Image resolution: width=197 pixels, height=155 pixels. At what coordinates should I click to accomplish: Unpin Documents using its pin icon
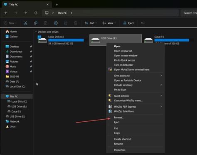pos(31,57)
